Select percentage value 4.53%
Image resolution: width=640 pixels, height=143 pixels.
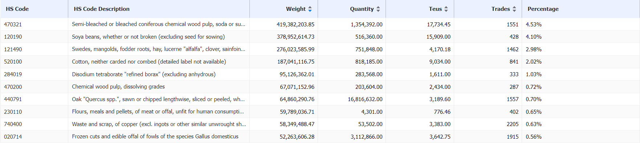tap(534, 25)
